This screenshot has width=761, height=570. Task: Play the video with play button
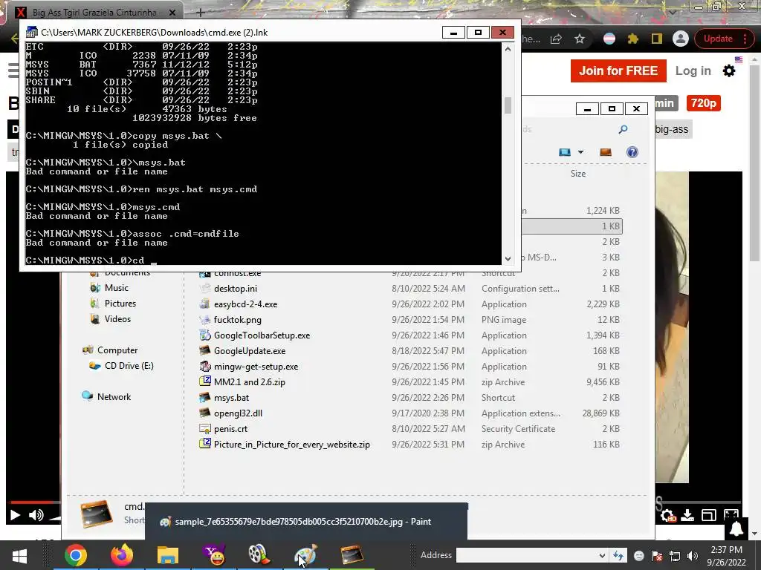click(x=15, y=515)
